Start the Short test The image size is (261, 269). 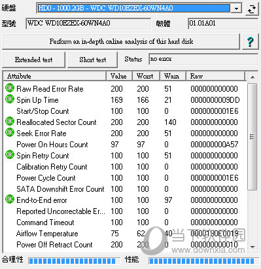pos(93,60)
